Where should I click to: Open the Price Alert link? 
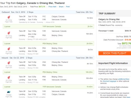click(x=52, y=7)
